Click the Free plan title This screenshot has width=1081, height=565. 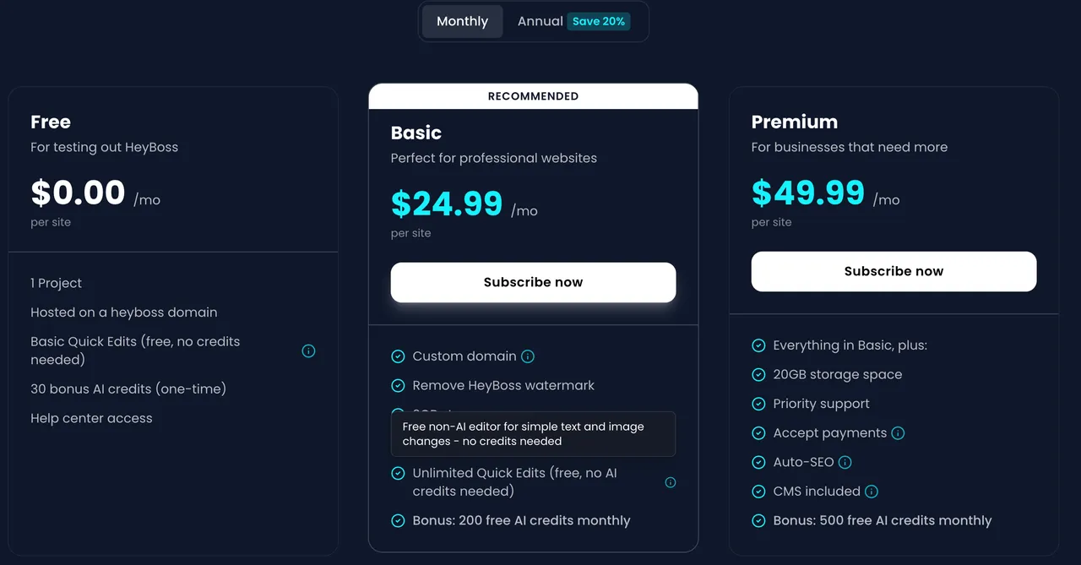[51, 122]
